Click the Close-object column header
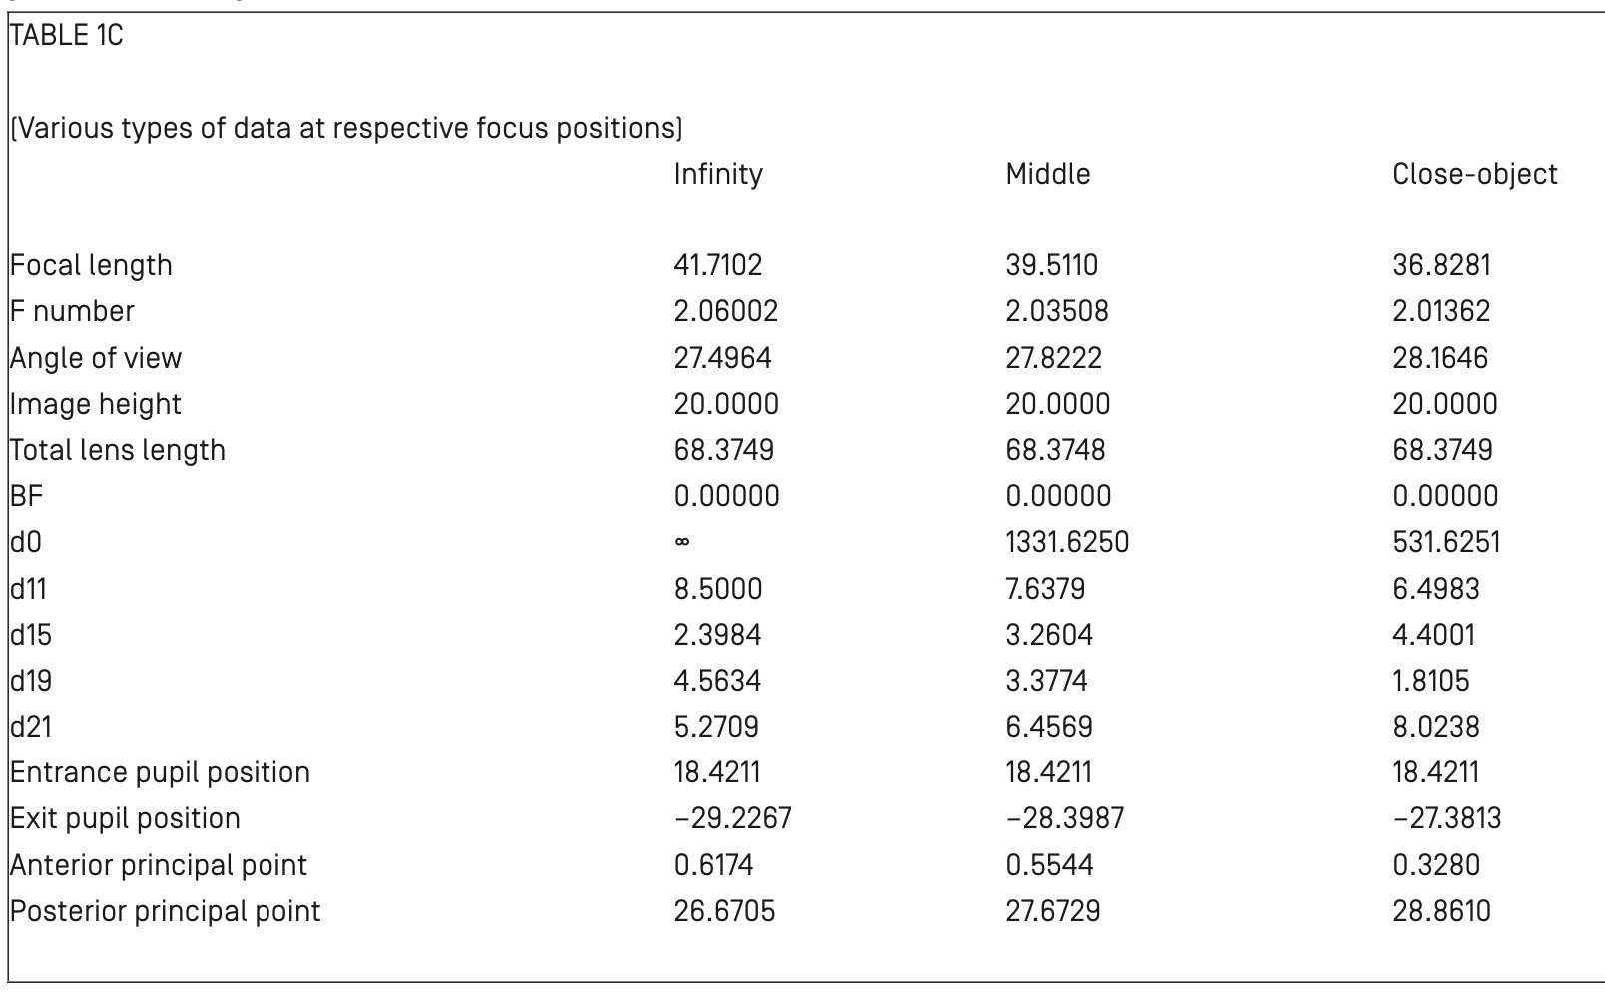 coord(1474,174)
